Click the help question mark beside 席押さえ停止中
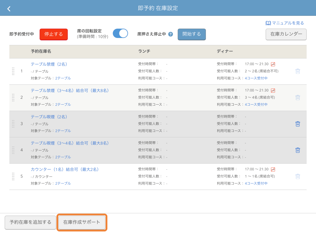 pyautogui.click(x=170, y=34)
